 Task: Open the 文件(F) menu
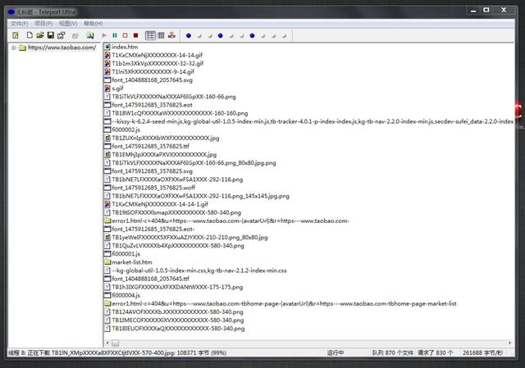[19, 24]
